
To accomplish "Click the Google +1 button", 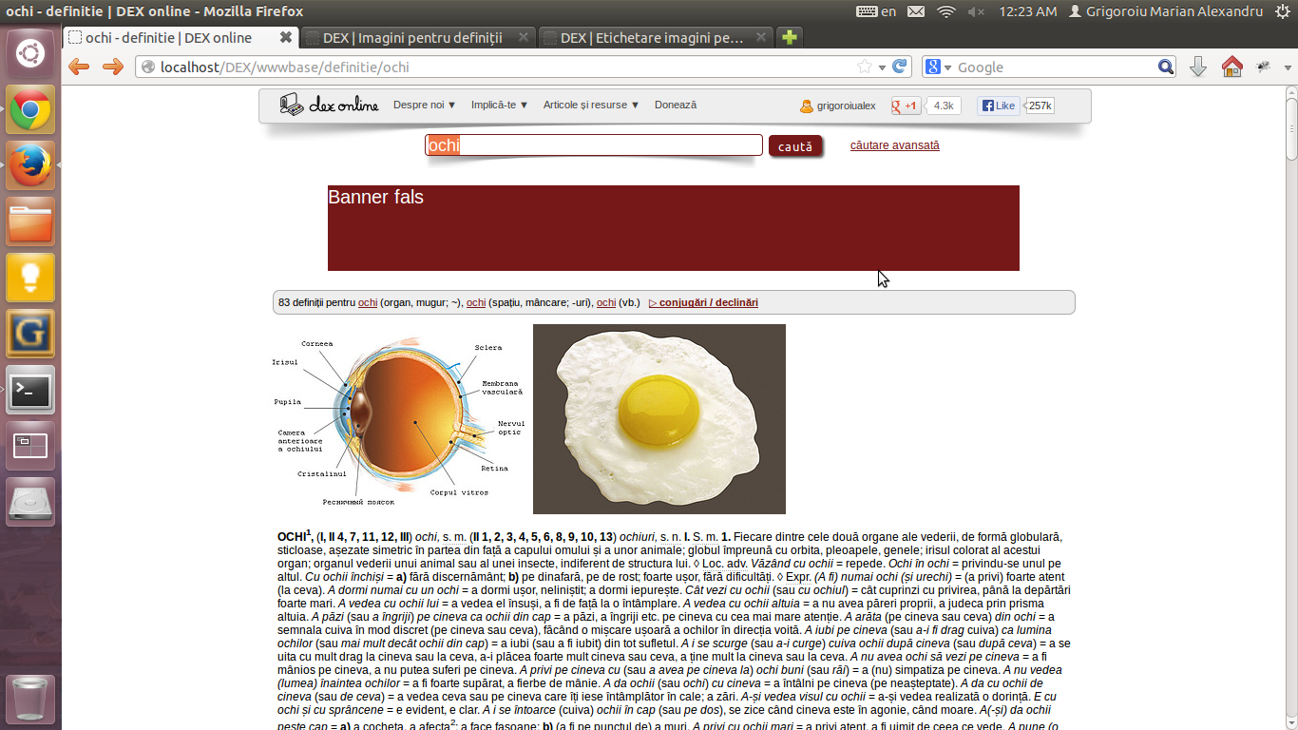I will [x=907, y=106].
